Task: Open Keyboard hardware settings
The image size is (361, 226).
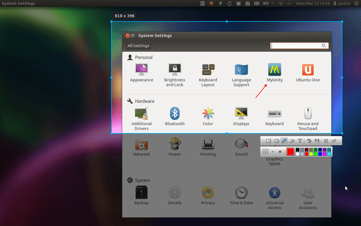Action: pos(275,116)
